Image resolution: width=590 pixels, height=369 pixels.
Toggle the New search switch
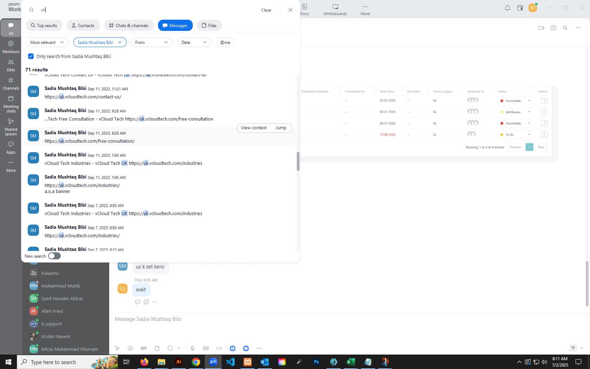coord(54,256)
